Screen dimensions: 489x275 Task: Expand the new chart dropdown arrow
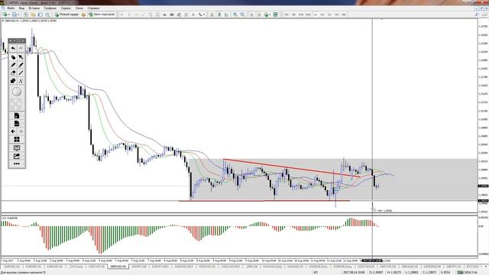pyautogui.click(x=9, y=15)
